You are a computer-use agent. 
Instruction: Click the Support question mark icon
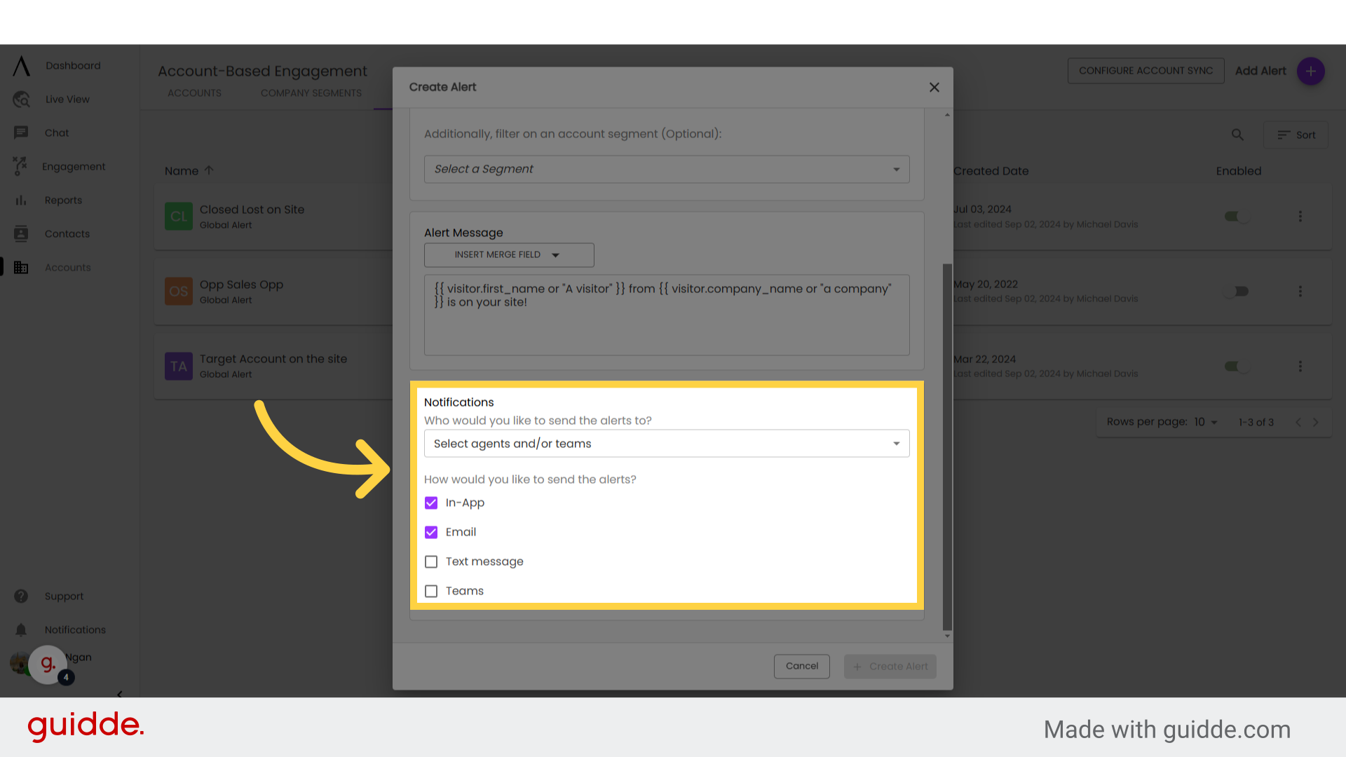pos(21,596)
